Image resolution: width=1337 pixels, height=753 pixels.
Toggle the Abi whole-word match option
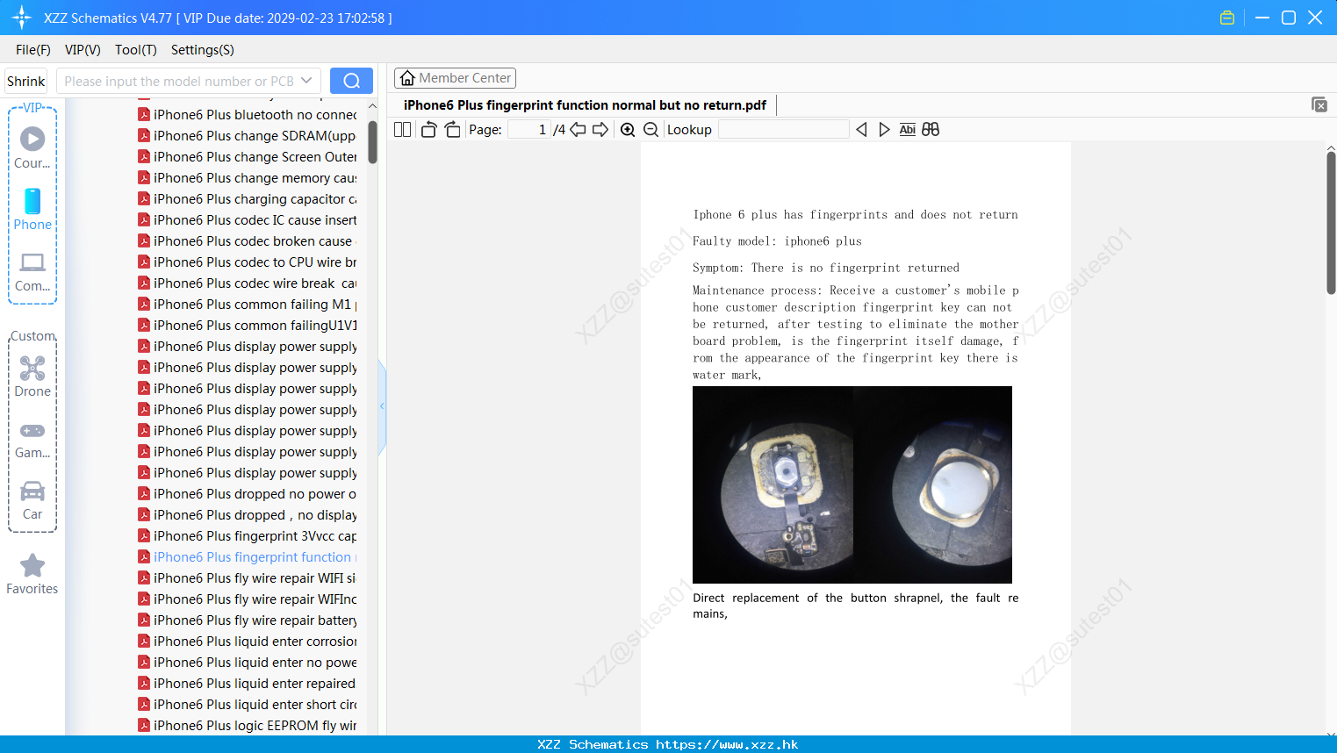pyautogui.click(x=908, y=130)
